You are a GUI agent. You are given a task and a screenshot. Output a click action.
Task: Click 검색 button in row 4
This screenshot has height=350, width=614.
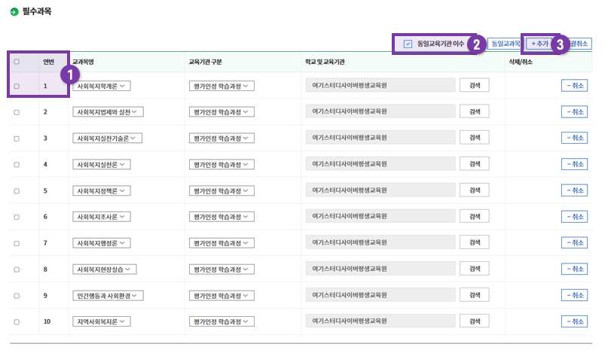point(475,164)
